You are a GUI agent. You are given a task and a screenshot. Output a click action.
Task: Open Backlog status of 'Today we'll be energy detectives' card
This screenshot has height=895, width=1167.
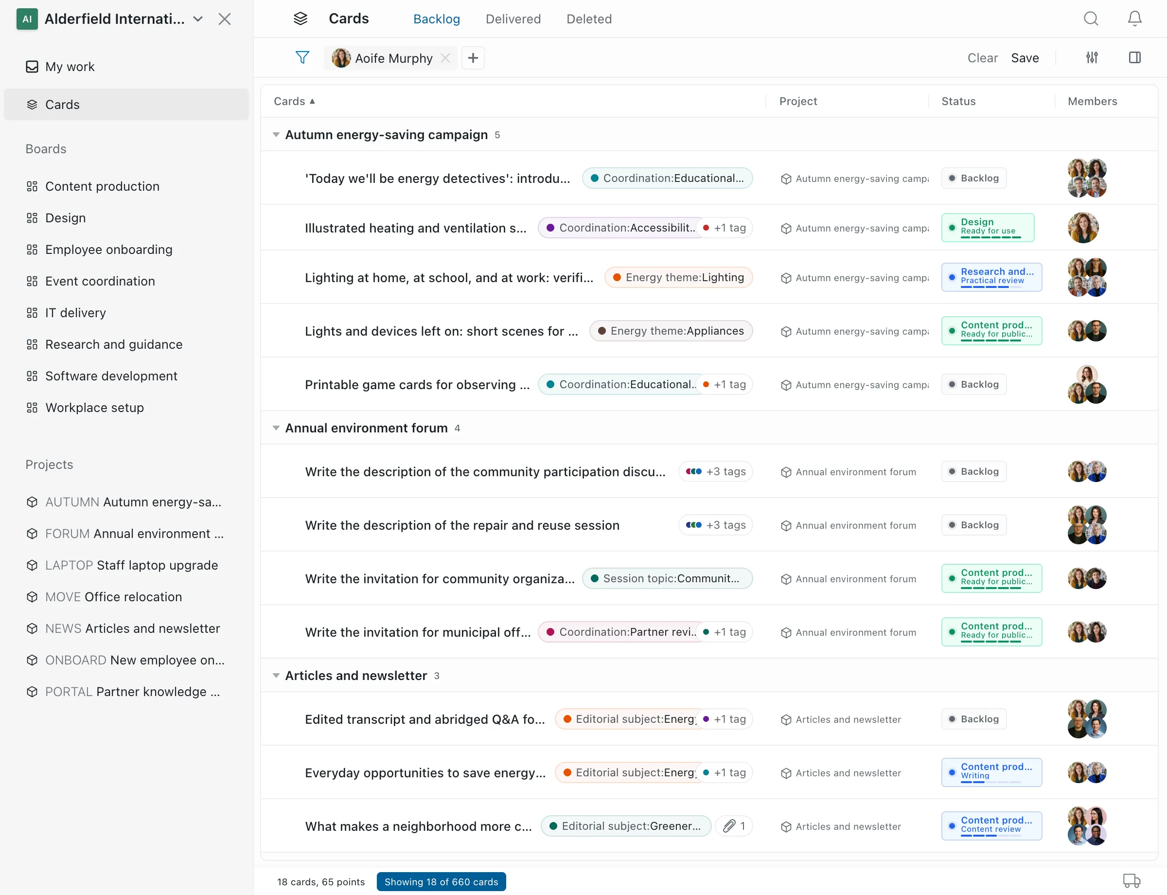(x=973, y=178)
